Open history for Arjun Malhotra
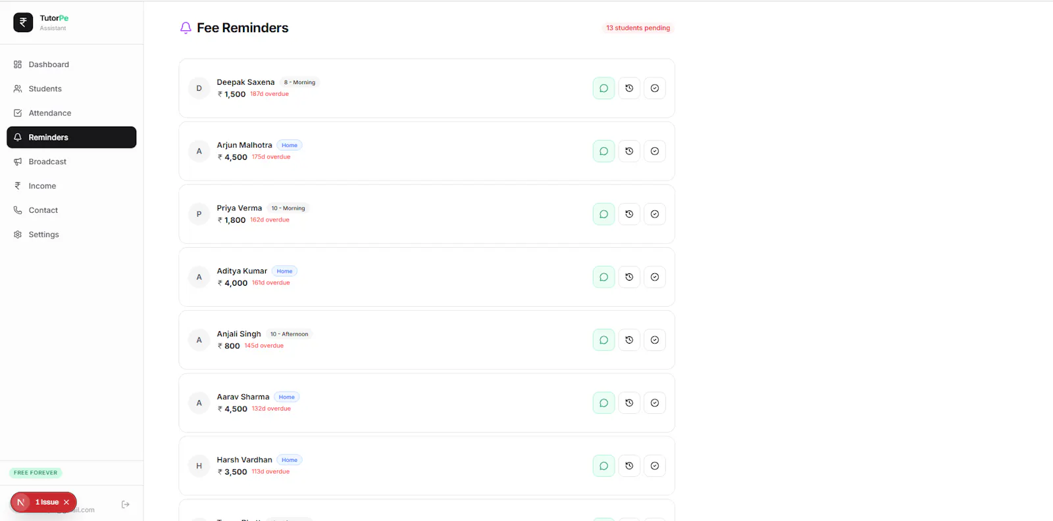The width and height of the screenshot is (1053, 521). point(629,151)
